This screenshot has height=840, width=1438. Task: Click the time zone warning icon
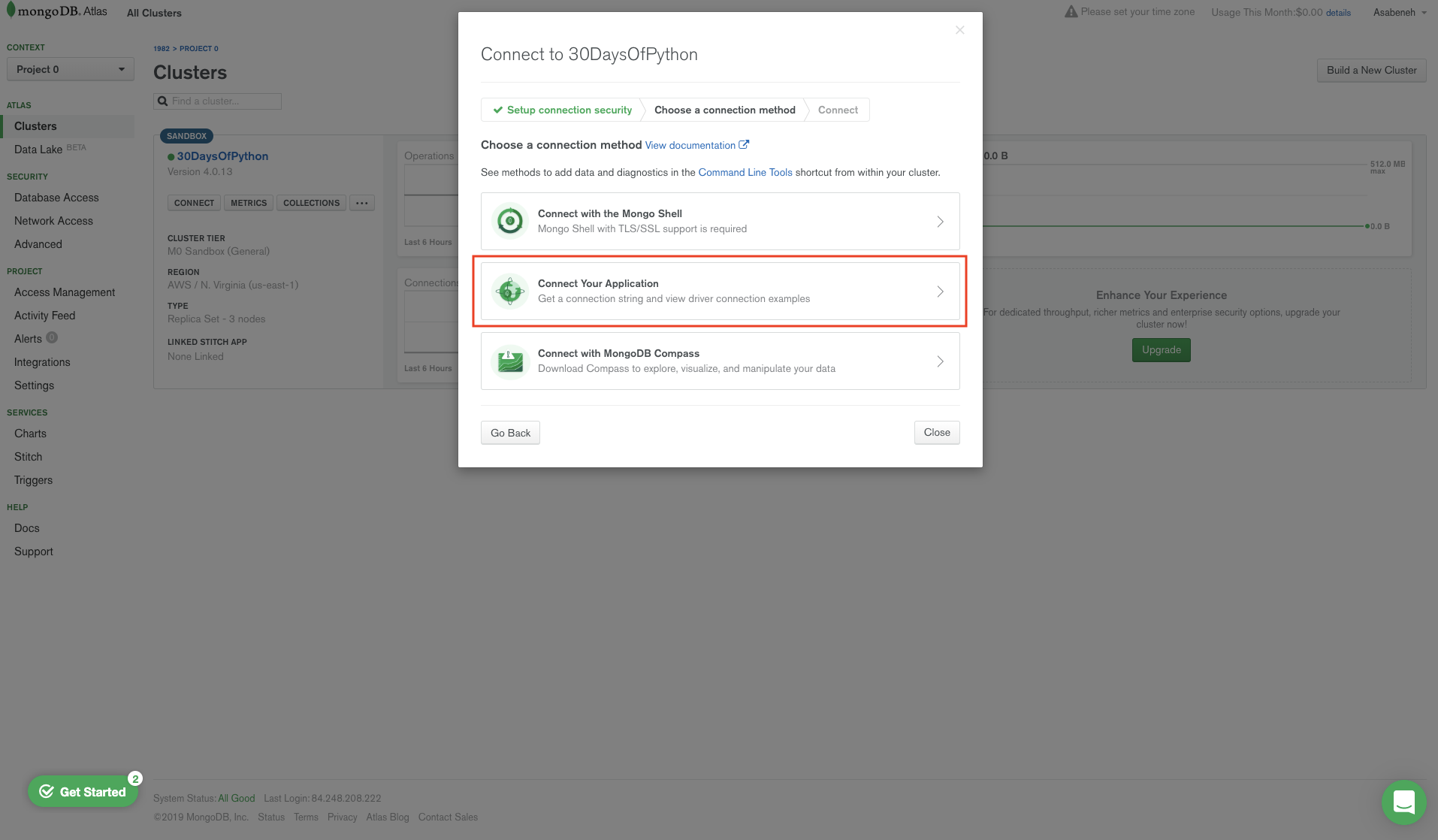point(1071,12)
